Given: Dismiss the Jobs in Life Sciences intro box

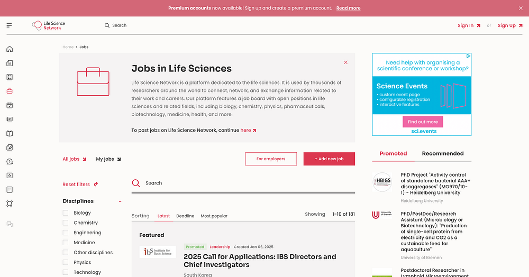Looking at the screenshot, I should click(345, 62).
